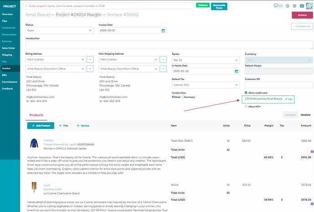Edit the 2.50% credit card fee
This screenshot has height=212, width=314.
[288, 99]
